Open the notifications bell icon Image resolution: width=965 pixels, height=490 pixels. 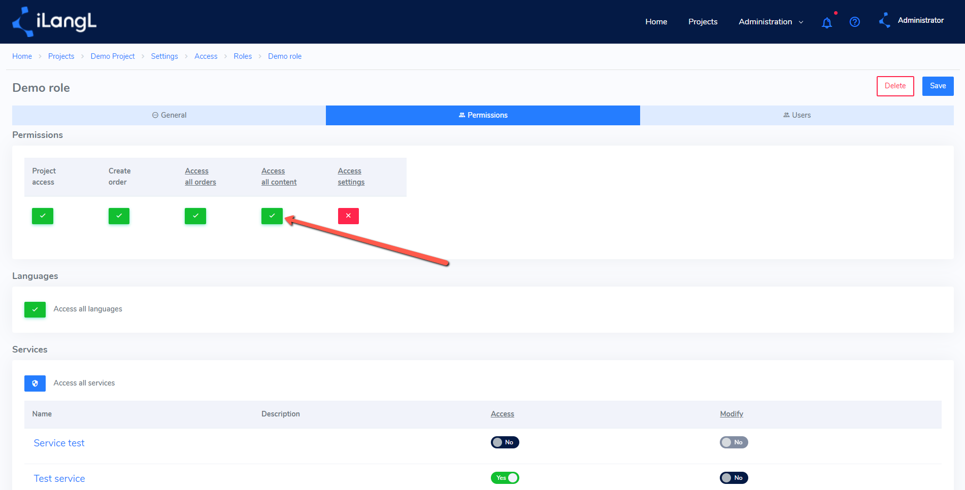pyautogui.click(x=827, y=22)
